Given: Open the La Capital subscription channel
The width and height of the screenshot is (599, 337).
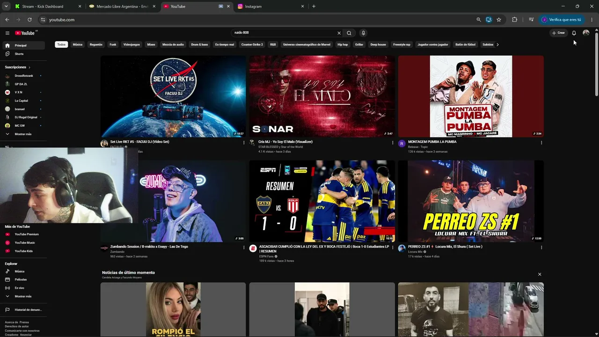Looking at the screenshot, I should [x=24, y=101].
